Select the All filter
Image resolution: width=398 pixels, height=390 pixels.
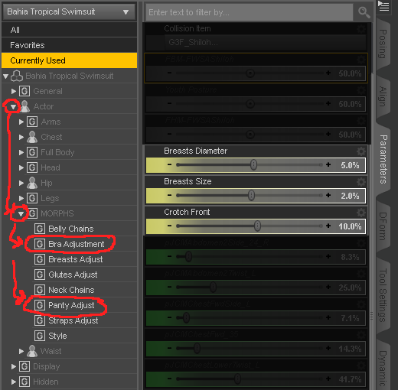point(70,30)
